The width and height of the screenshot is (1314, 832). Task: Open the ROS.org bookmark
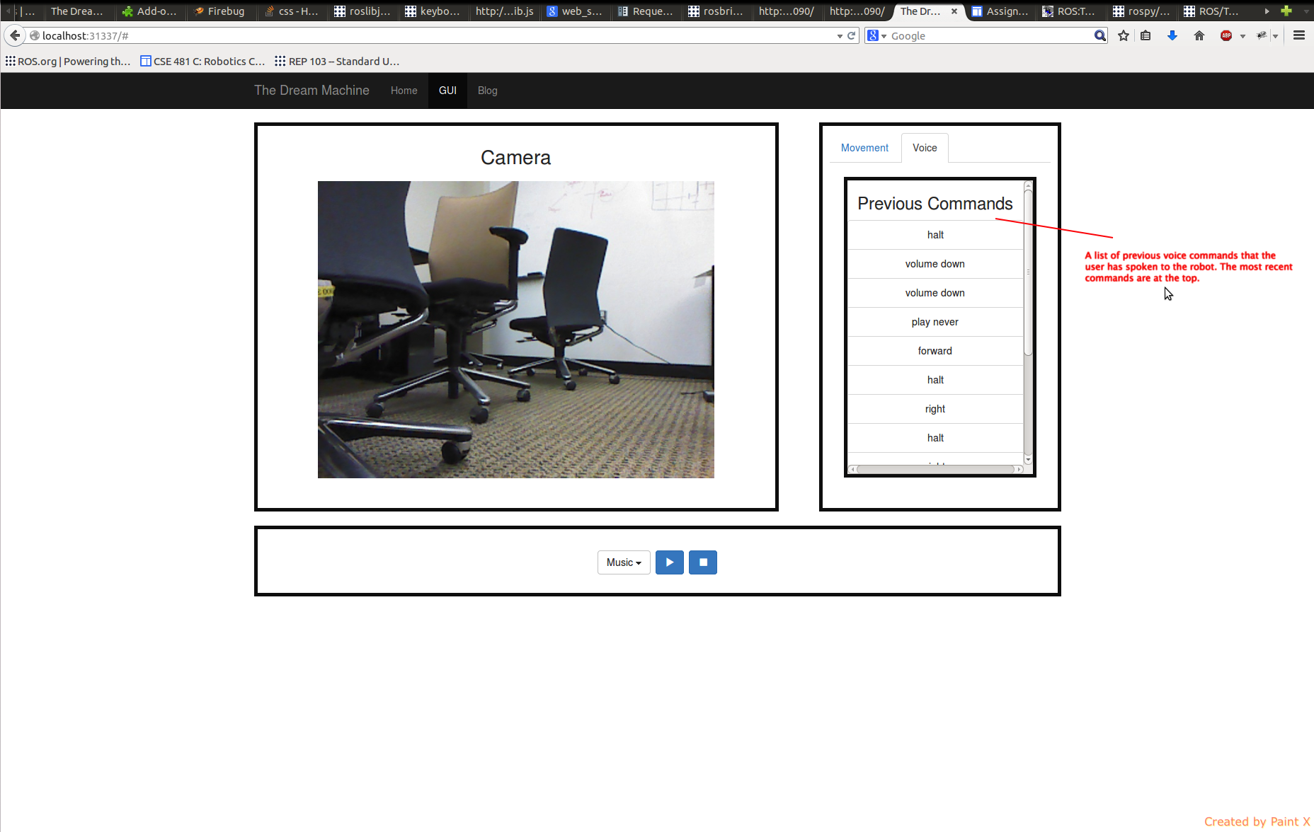point(68,62)
